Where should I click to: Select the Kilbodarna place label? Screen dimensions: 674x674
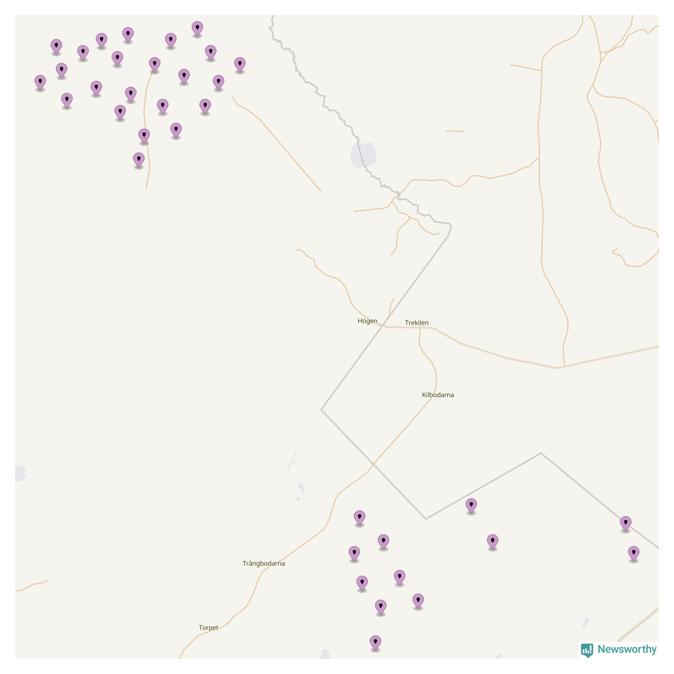click(x=438, y=395)
